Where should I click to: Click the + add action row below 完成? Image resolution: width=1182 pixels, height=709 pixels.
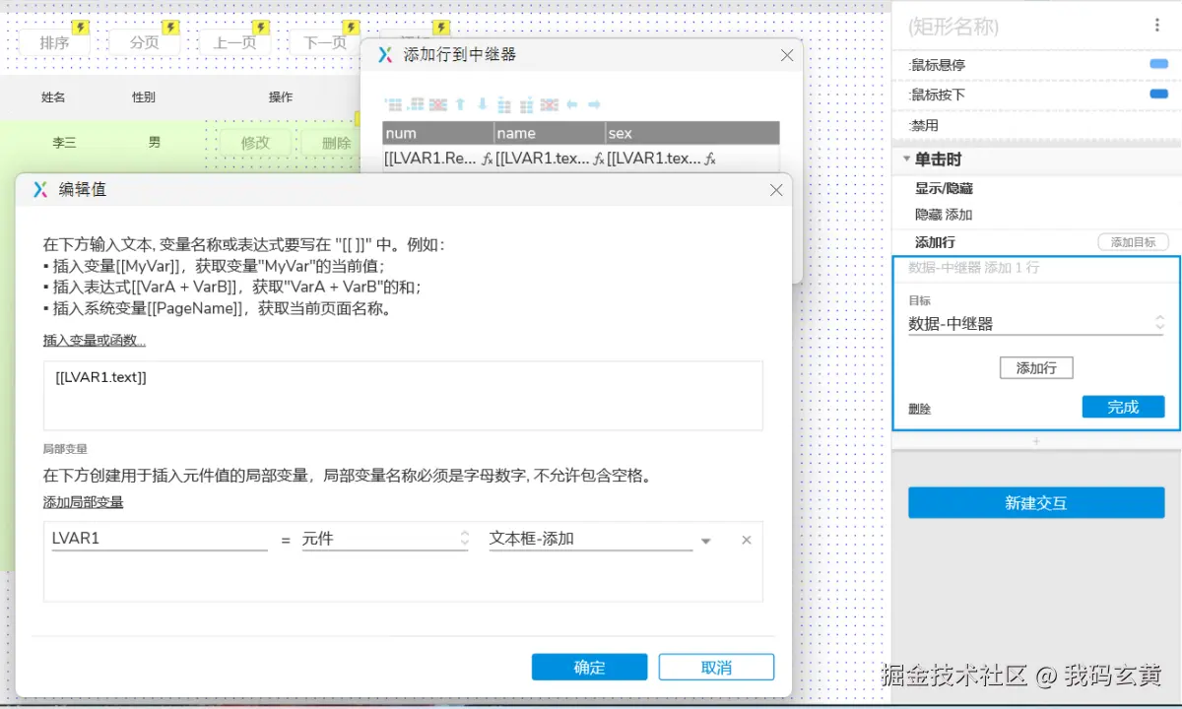1036,442
